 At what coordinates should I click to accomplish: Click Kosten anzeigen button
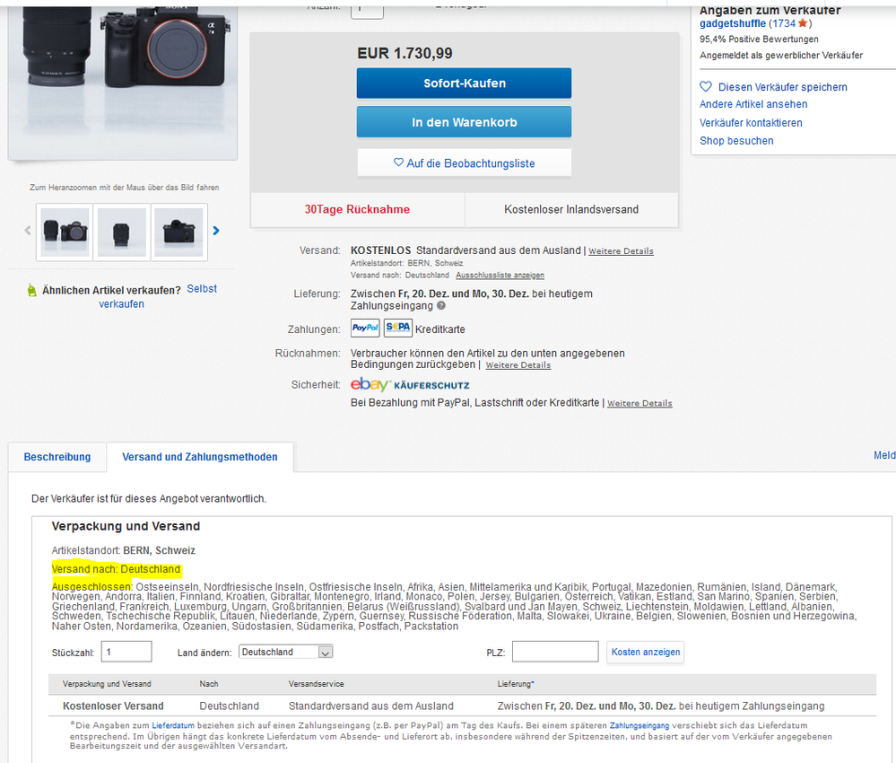[645, 652]
